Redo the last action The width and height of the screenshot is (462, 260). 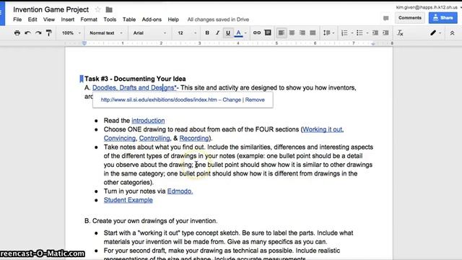[x=38, y=32]
